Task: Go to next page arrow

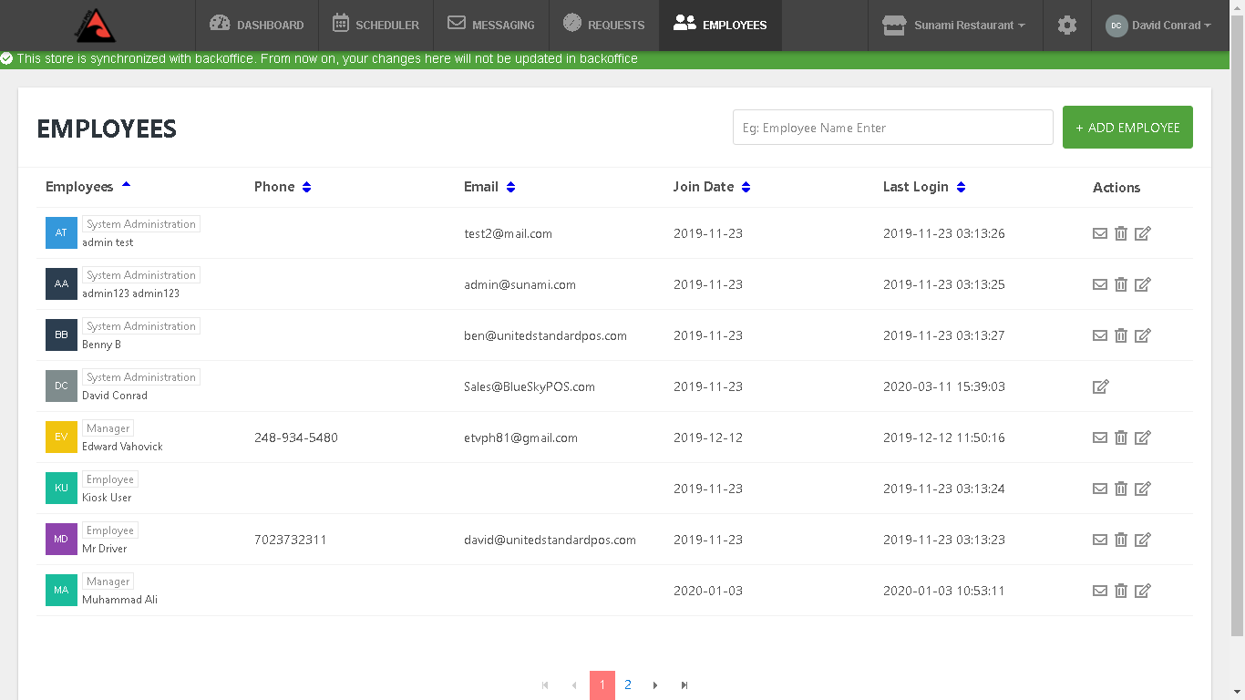Action: tap(655, 685)
